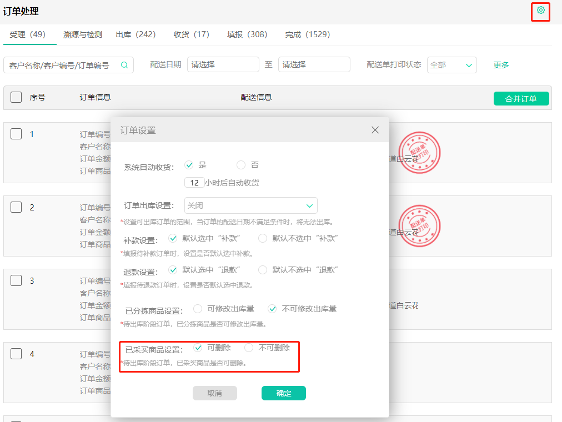
Task: Select 不可删除 for purchased goods
Action: pyautogui.click(x=248, y=348)
